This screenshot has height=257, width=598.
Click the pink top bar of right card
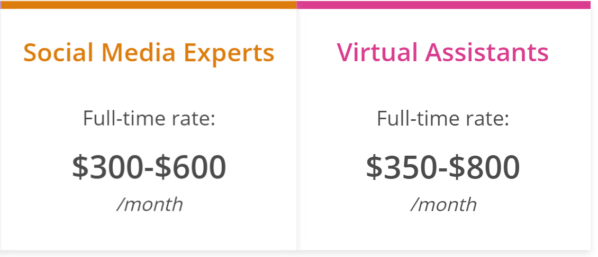pyautogui.click(x=443, y=5)
